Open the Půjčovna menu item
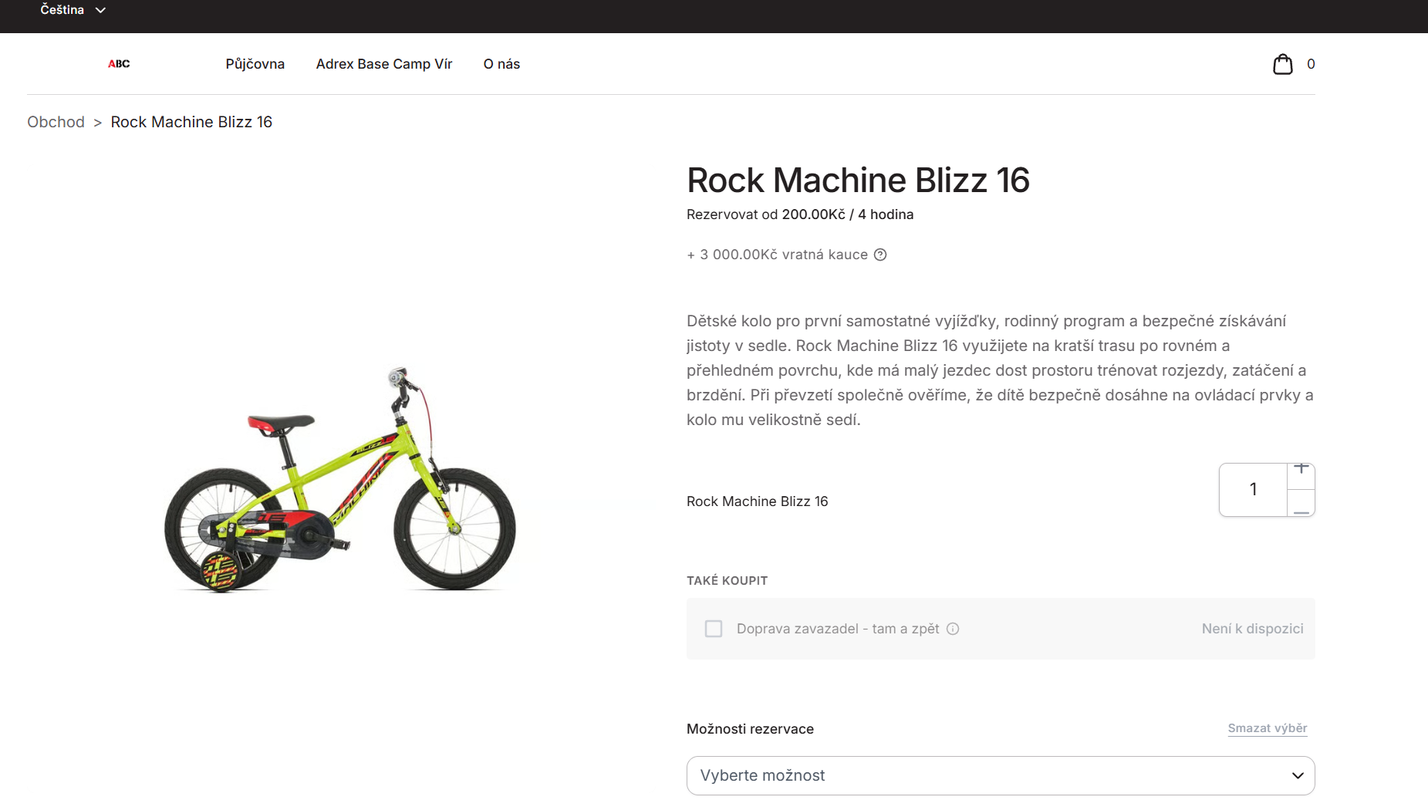The width and height of the screenshot is (1428, 800). pos(255,64)
